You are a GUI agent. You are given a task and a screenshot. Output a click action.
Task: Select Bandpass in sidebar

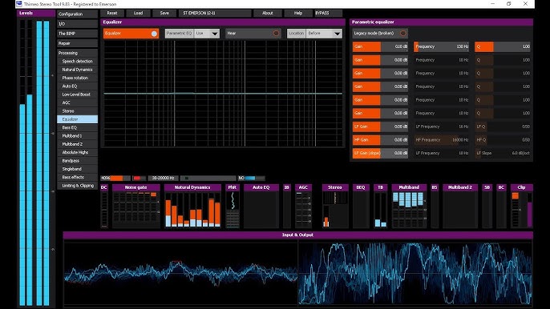77,161
